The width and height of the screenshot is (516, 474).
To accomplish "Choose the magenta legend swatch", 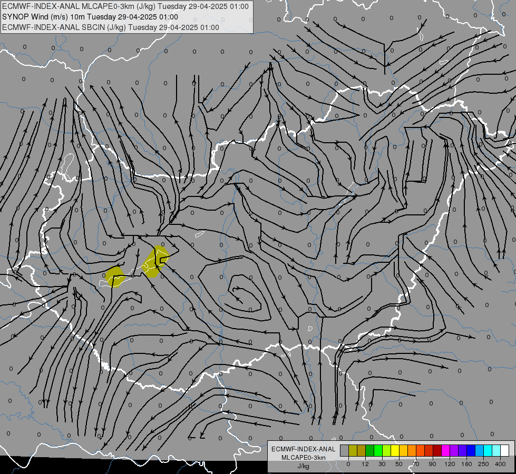I will [x=445, y=450].
